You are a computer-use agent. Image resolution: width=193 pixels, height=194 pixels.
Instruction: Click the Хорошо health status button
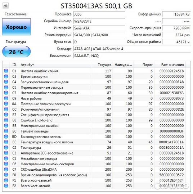[16, 27]
